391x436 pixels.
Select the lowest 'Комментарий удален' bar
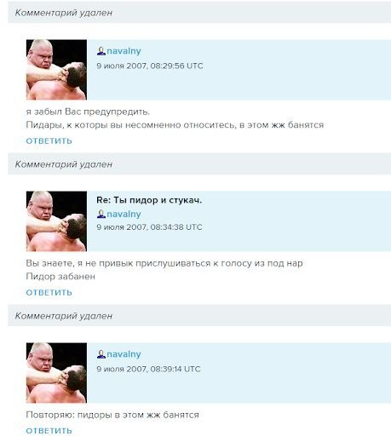[x=199, y=316]
